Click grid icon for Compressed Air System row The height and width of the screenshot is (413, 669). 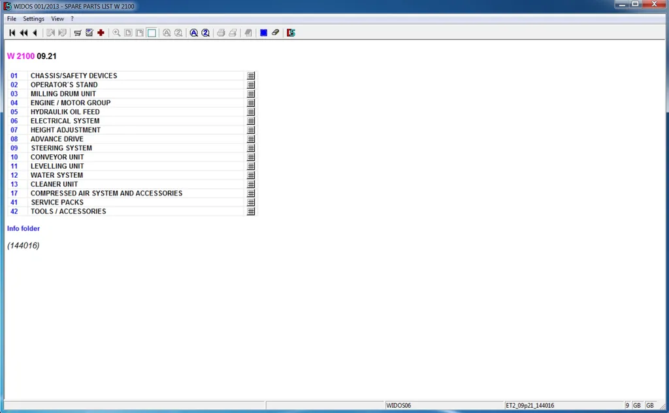coord(251,193)
